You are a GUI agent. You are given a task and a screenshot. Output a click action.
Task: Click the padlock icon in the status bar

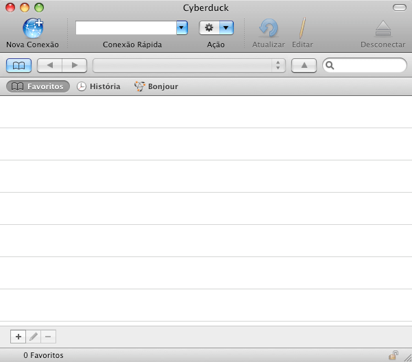[393, 355]
